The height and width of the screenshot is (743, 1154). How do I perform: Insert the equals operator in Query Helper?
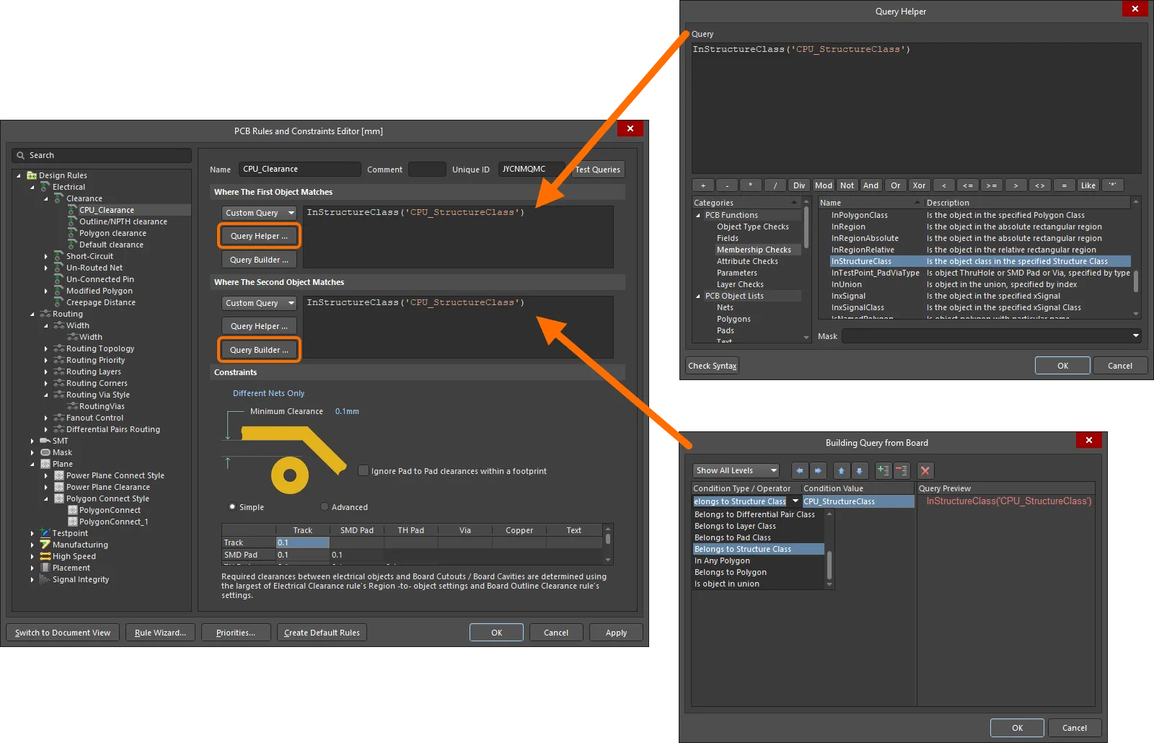click(x=1064, y=185)
